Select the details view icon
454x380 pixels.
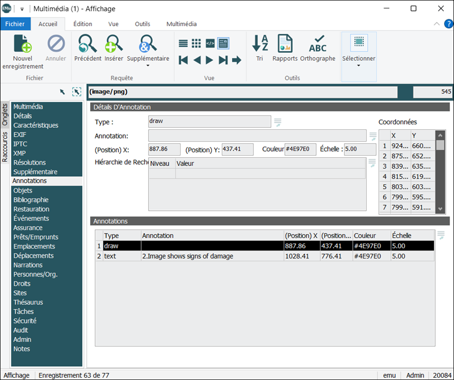pos(223,44)
